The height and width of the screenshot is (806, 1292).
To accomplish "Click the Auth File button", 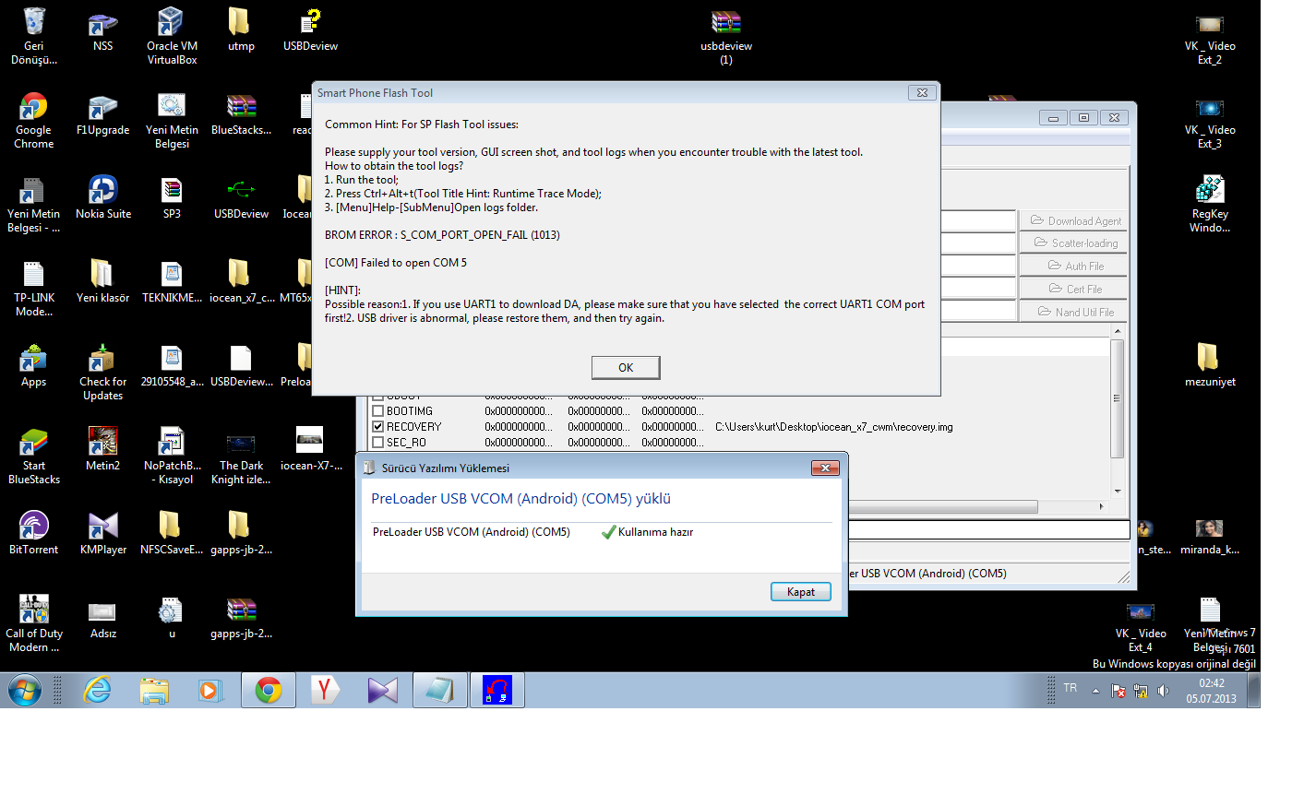I will (1075, 266).
